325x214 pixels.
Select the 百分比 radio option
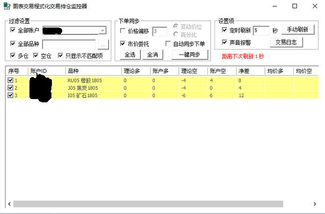tap(176, 34)
